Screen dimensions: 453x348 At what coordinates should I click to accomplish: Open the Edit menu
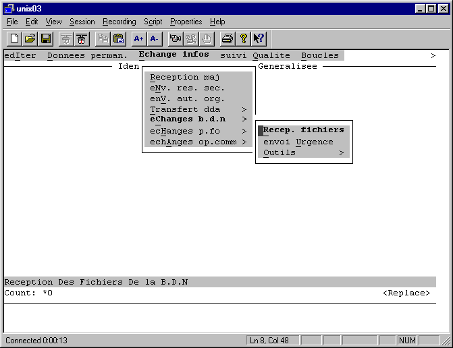click(x=32, y=22)
